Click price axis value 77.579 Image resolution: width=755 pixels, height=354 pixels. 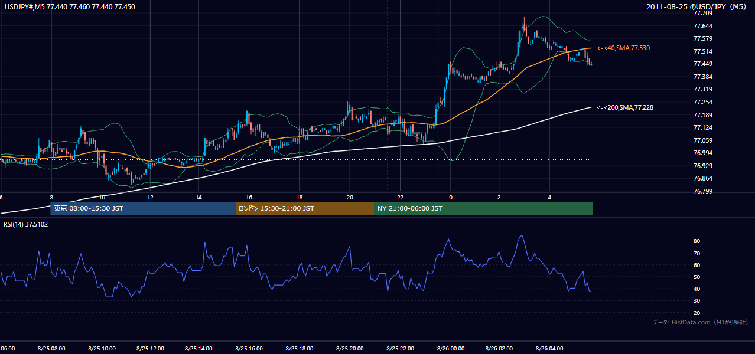702,39
